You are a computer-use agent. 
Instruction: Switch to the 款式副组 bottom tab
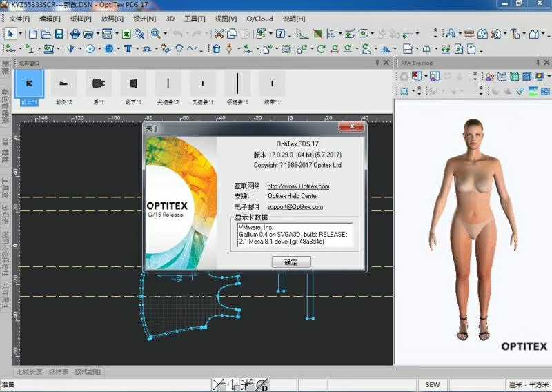[x=88, y=371]
